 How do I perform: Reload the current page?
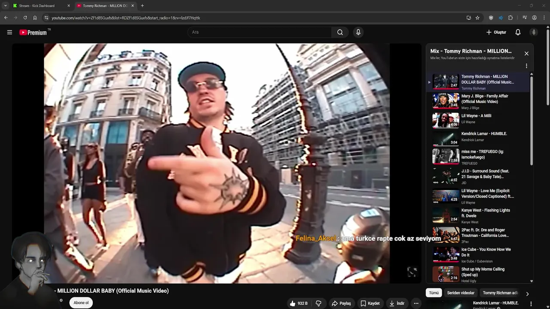(x=25, y=18)
